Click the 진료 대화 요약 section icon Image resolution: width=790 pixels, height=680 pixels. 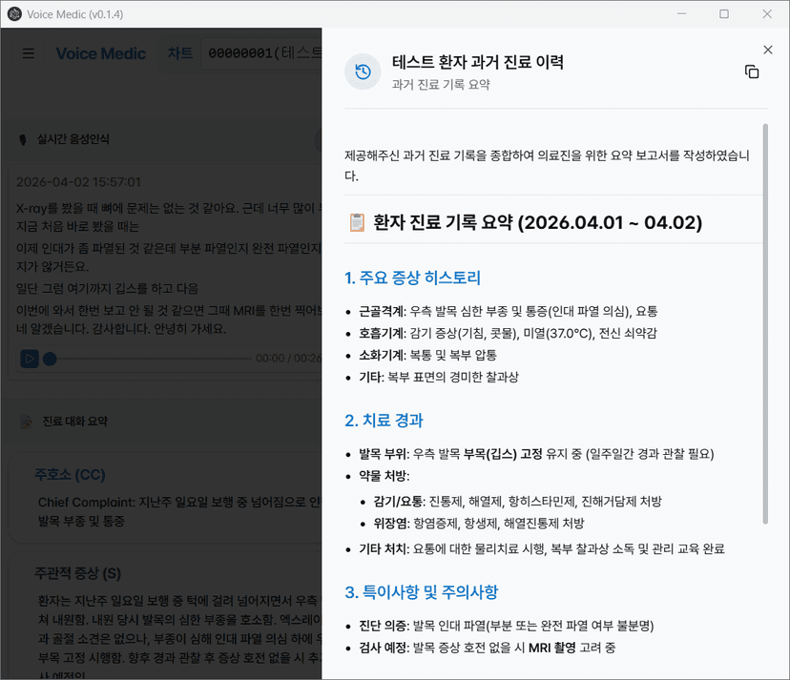[25, 421]
